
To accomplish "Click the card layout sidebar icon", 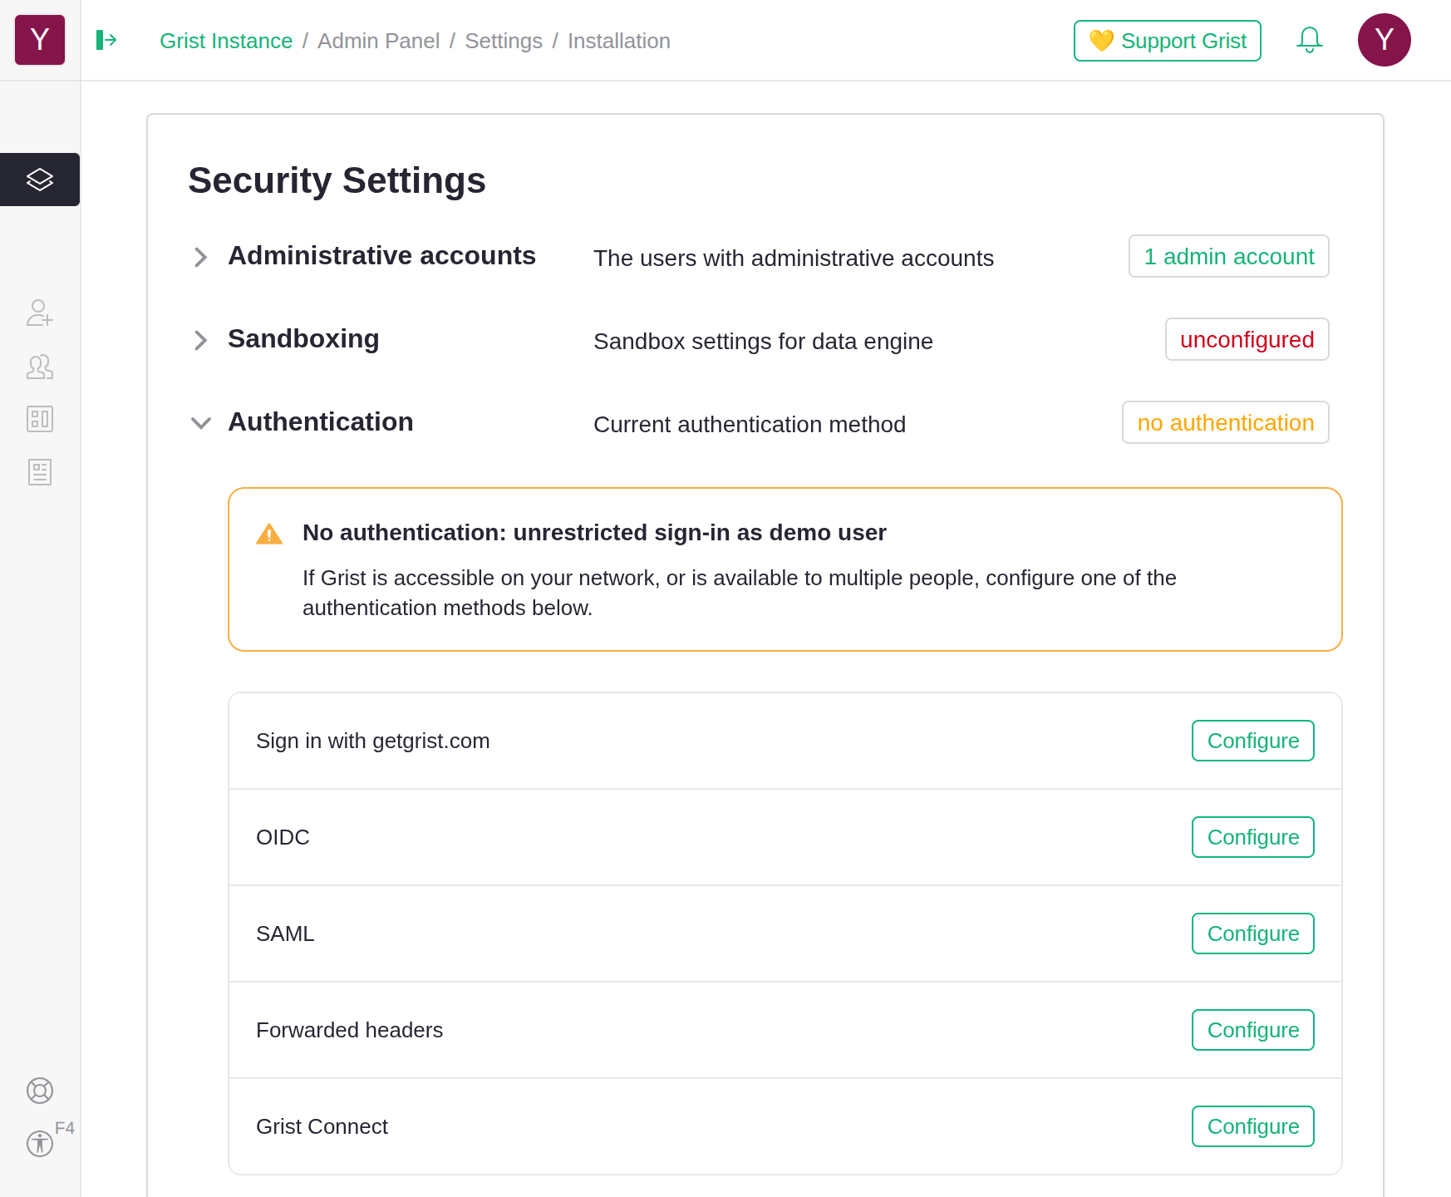I will click(39, 420).
